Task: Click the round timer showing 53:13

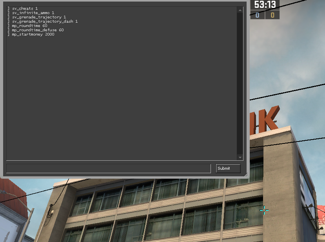Action: 265,4
